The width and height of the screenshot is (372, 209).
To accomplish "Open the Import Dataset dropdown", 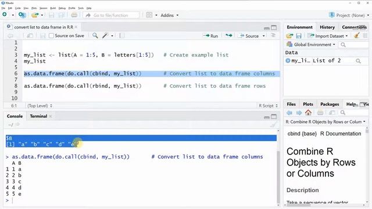I will coord(327,36).
